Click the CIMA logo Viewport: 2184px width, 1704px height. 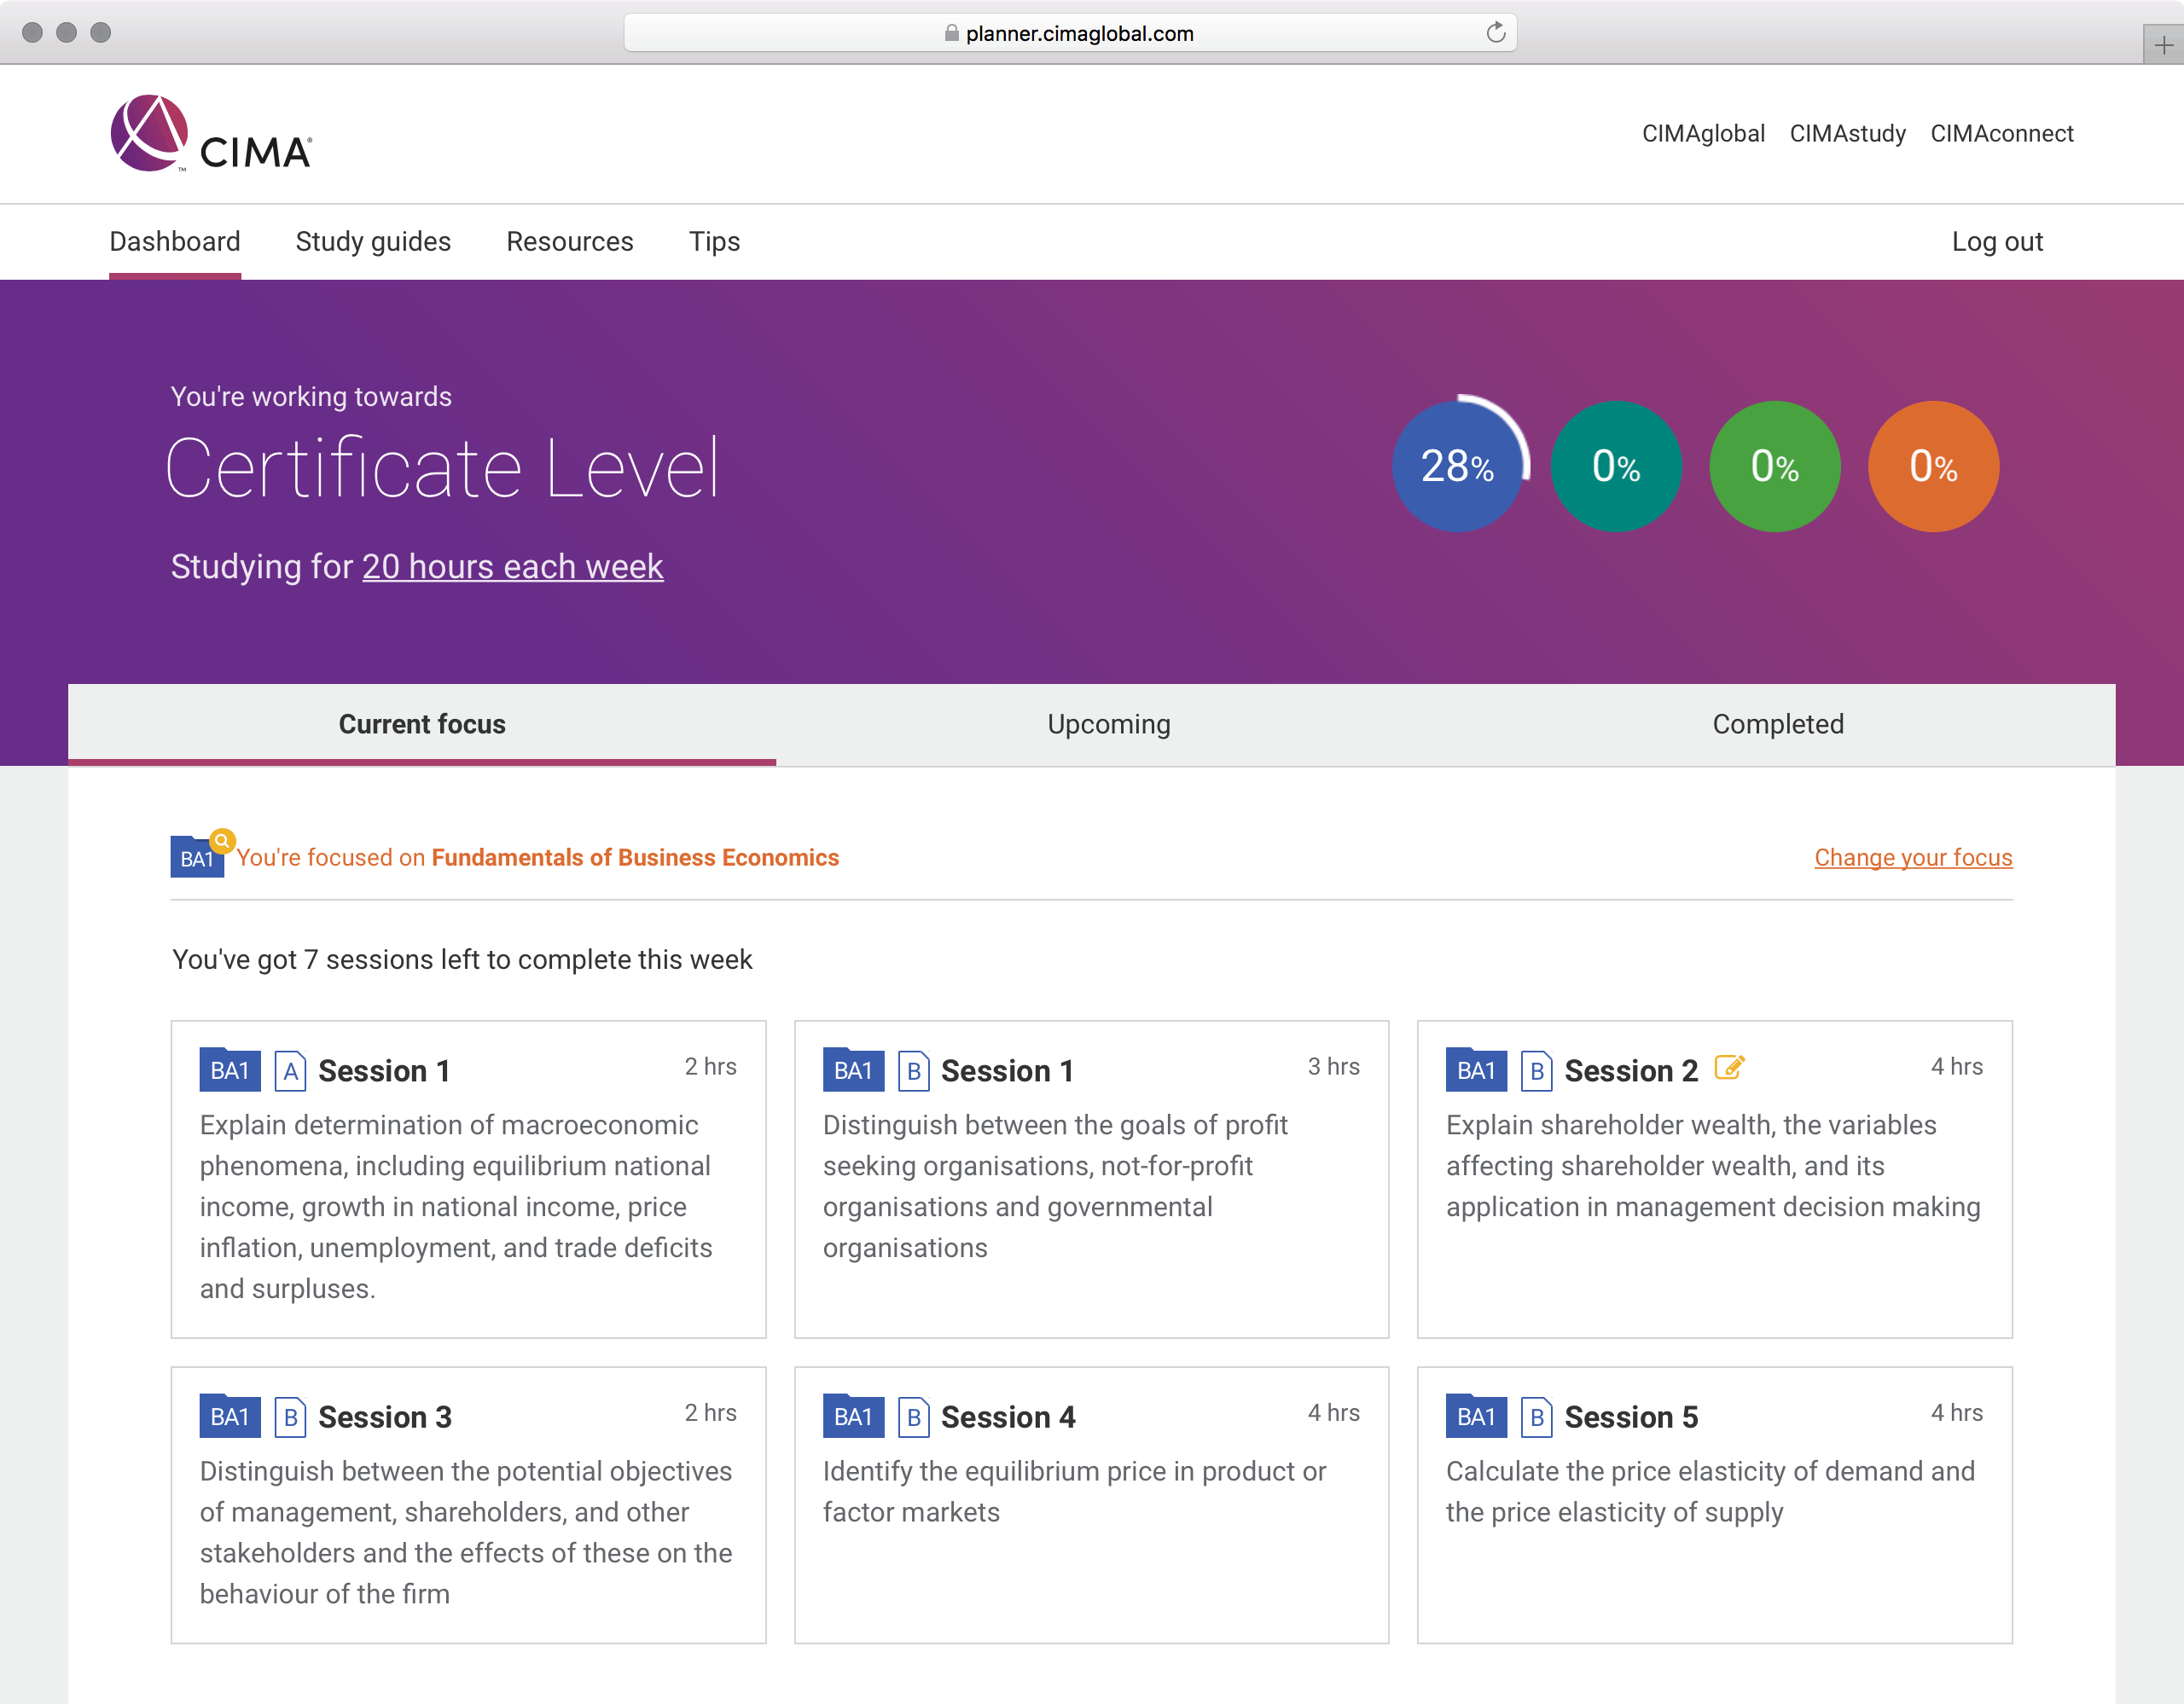[x=211, y=134]
